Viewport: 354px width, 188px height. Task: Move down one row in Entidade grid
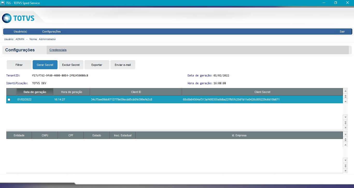(345, 160)
